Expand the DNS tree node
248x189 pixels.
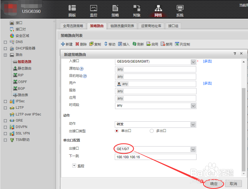[5, 42]
